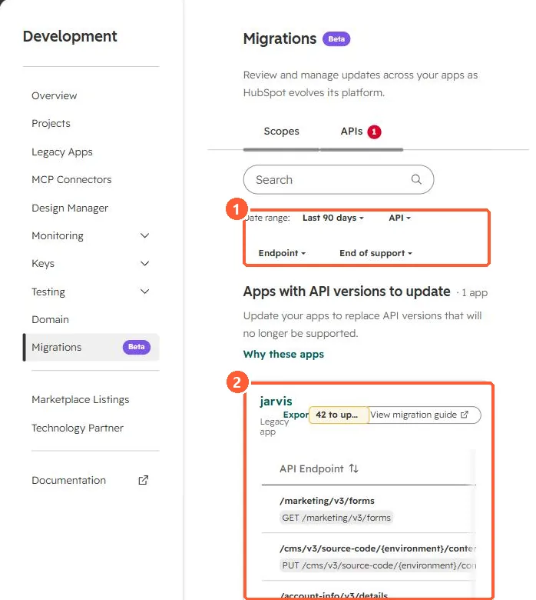Open Domain in the sidebar
536x600 pixels.
50,319
